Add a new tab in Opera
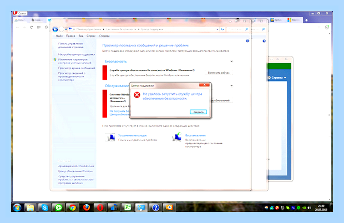 coord(306,20)
